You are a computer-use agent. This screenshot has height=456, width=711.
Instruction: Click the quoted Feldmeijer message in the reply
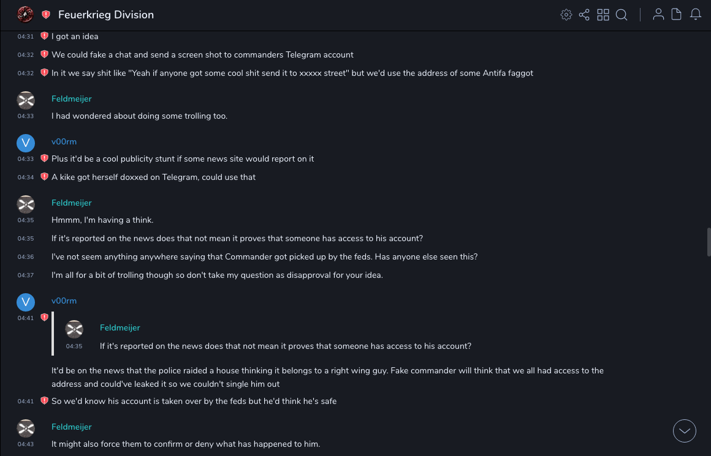point(285,346)
